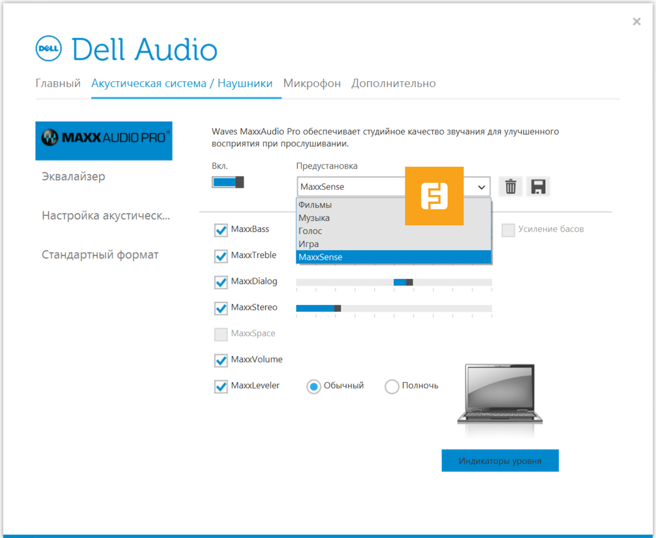The width and height of the screenshot is (656, 538).
Task: Close the Dell Audio window
Action: tap(637, 21)
